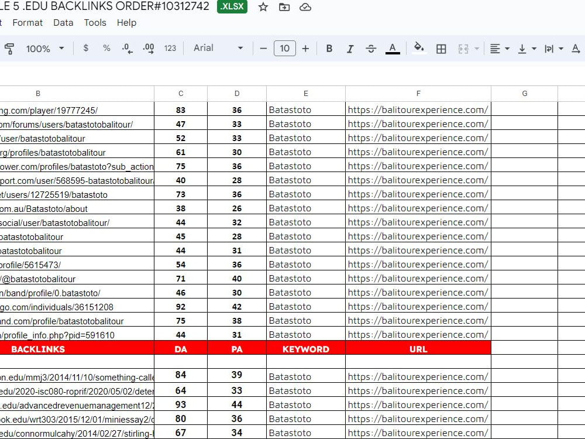Click the cell containing wrt303/2015/12/01/miniessay2
Image resolution: width=585 pixels, height=439 pixels.
click(77, 419)
